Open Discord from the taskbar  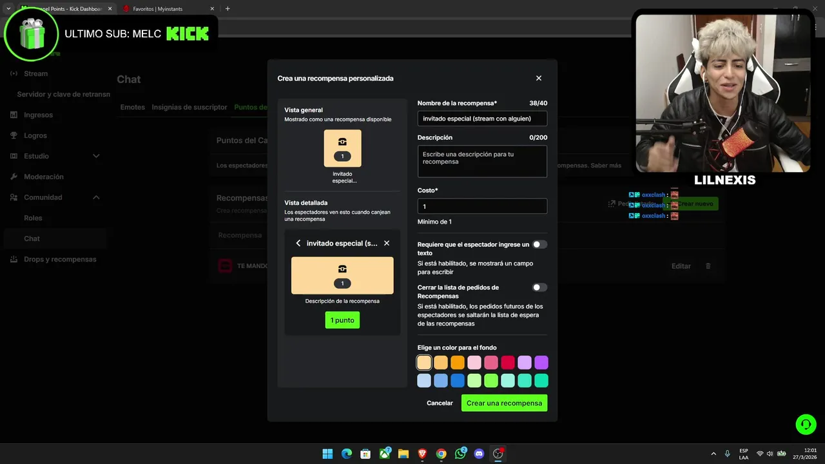[x=479, y=454]
